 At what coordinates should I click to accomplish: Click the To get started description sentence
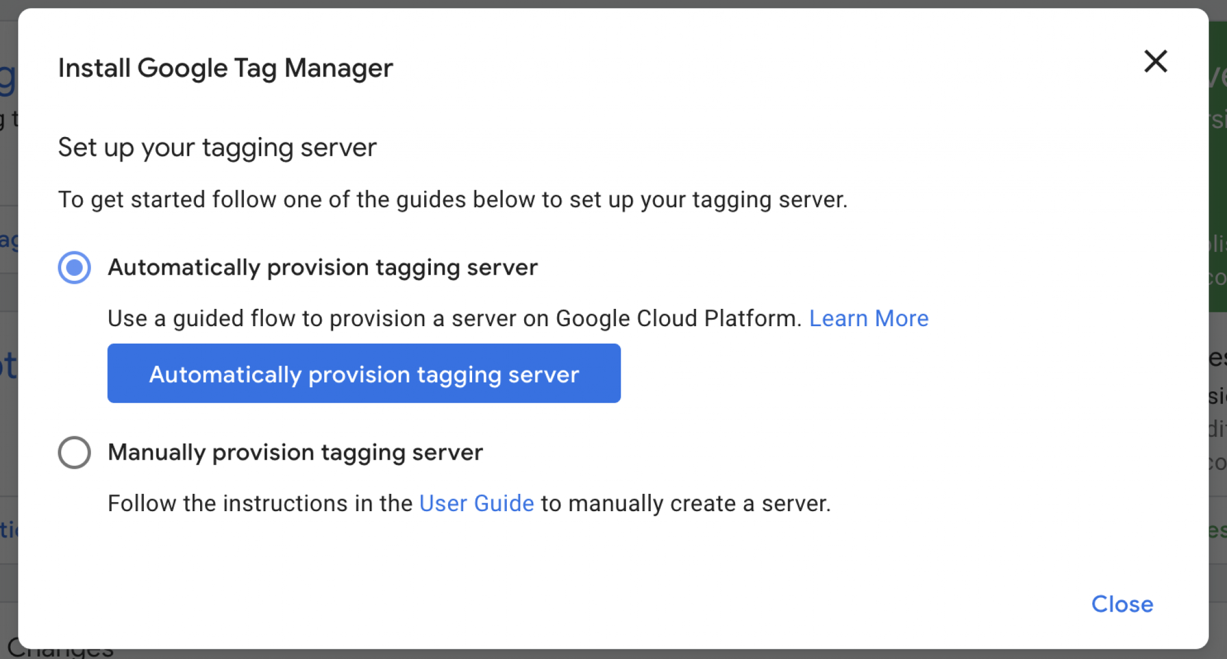click(452, 199)
